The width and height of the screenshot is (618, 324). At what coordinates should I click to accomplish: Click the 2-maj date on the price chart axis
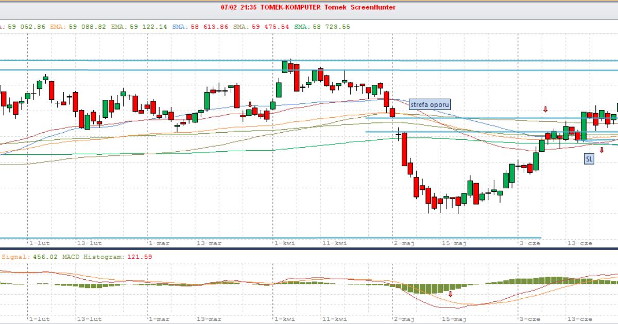tap(404, 243)
